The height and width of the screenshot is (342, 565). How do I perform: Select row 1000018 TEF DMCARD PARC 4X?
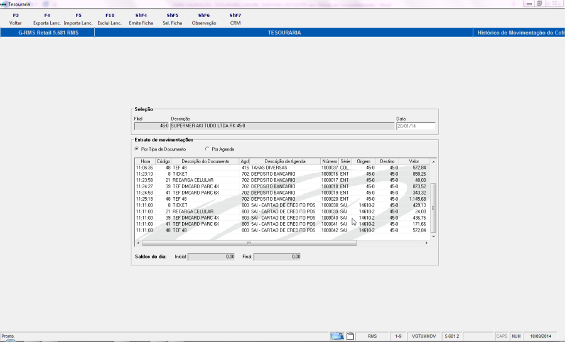point(282,186)
